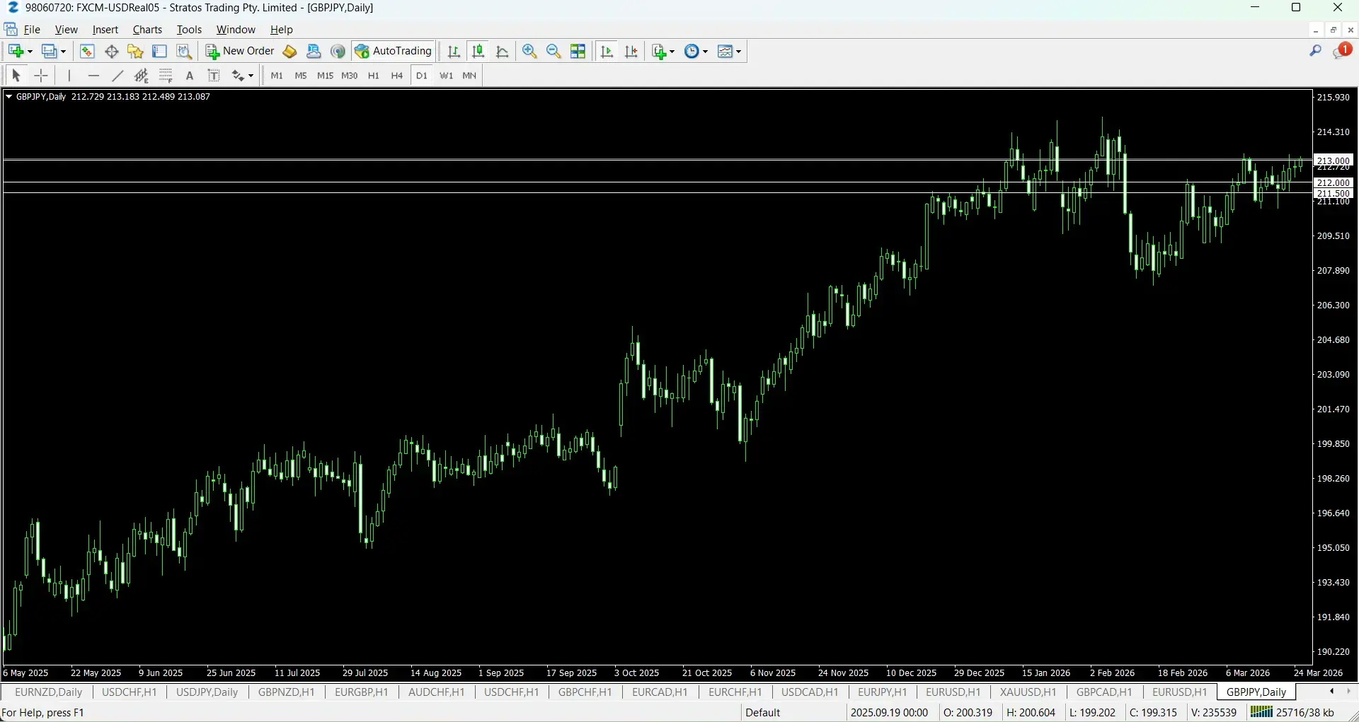Toggle the Terminal panel icon
Viewport: 1359px width, 722px height.
click(160, 51)
